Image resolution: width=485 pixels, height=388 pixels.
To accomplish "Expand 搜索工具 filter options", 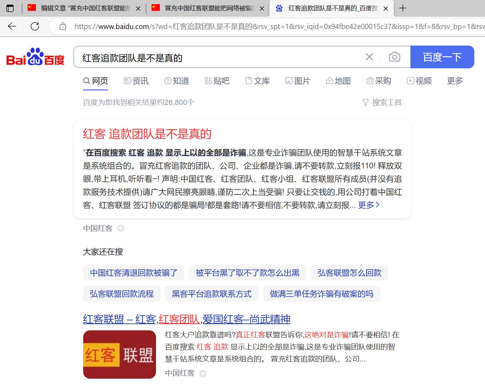I will coord(382,103).
